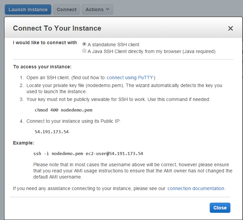Click the ssh -i nodedemo.pem example command
Viewport: 243px width, 220px height.
pos(88,154)
